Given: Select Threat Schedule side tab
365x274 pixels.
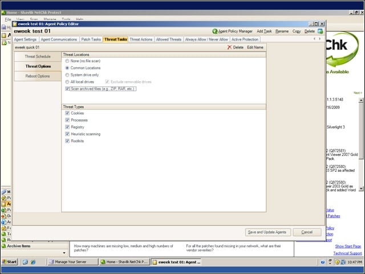Looking at the screenshot, I should (x=38, y=57).
